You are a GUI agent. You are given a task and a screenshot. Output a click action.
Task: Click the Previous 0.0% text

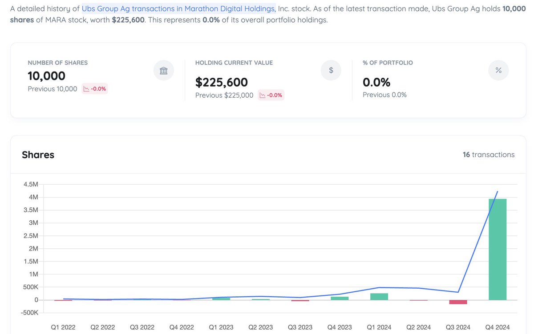(x=385, y=95)
